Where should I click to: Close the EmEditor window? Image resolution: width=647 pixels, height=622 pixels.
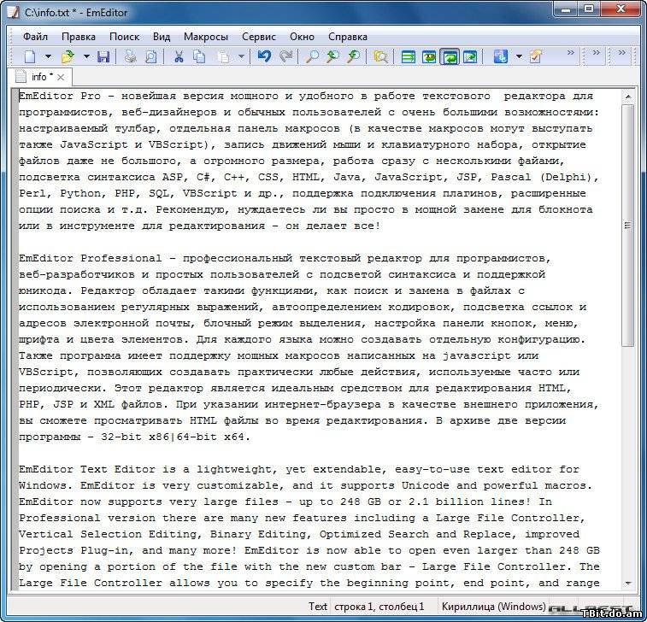621,9
